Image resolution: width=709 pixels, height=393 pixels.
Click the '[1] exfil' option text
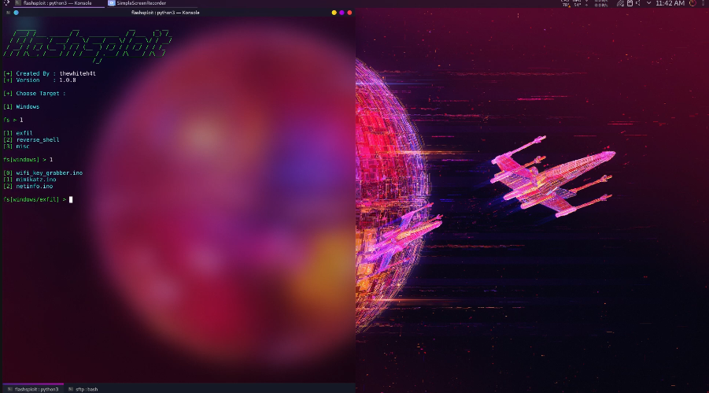18,133
